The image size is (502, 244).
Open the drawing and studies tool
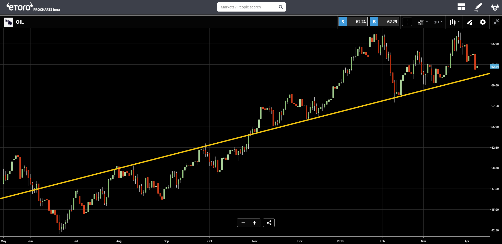pos(469,22)
